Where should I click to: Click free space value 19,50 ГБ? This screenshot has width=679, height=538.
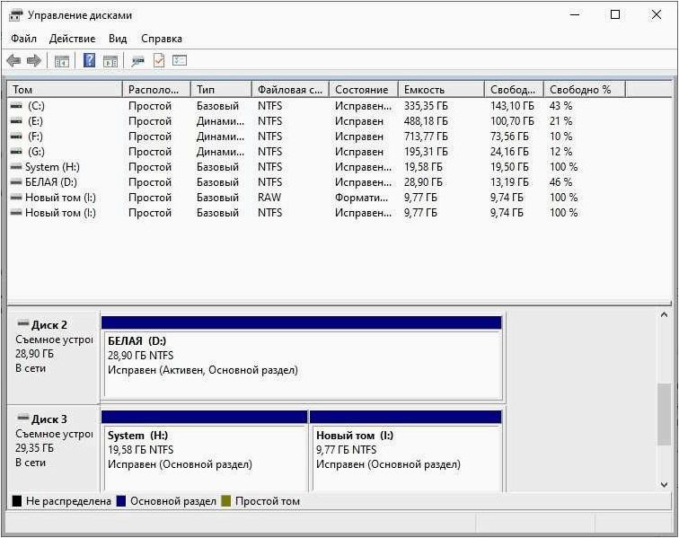click(x=509, y=167)
